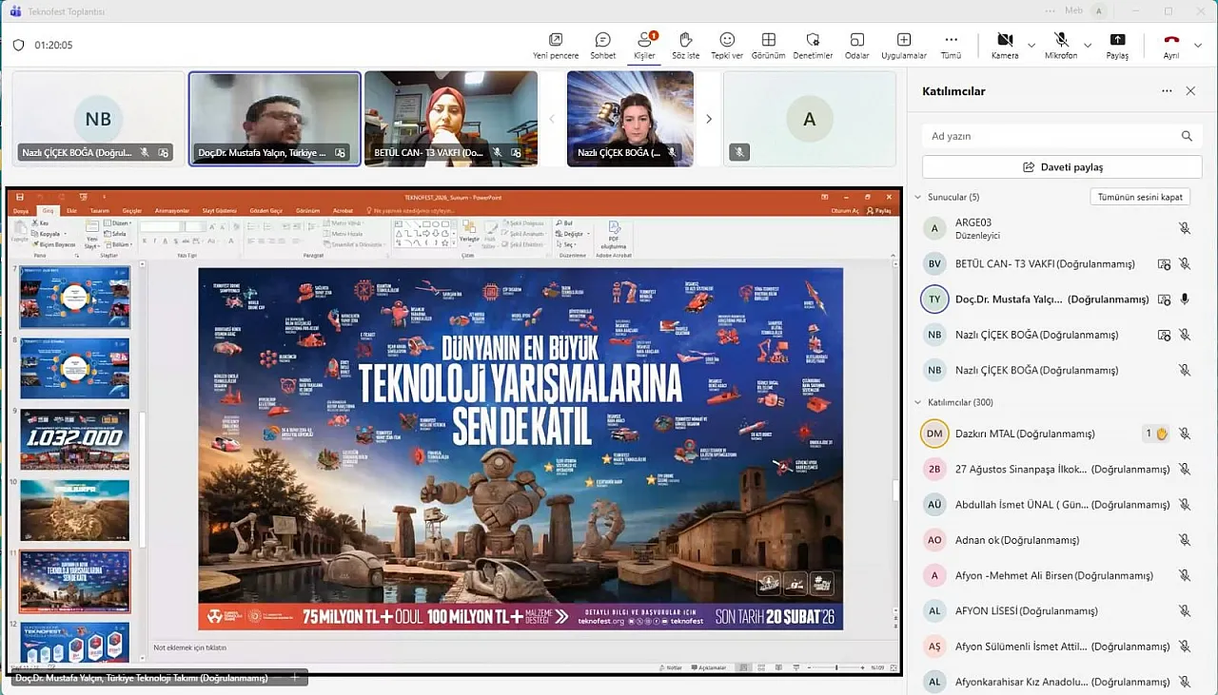This screenshot has height=695, width=1218.
Task: Collapse the Sunucular (5) section
Action: click(918, 198)
